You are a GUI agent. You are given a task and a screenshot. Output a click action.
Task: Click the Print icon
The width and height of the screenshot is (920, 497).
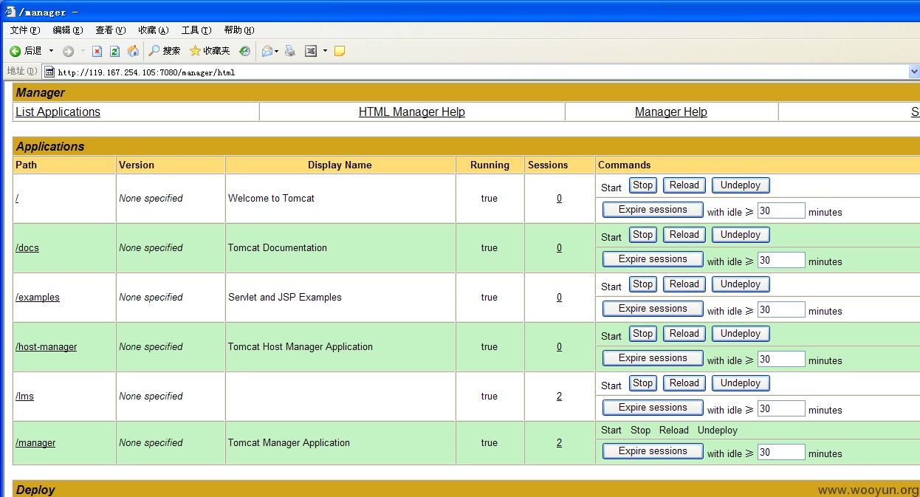(x=290, y=51)
